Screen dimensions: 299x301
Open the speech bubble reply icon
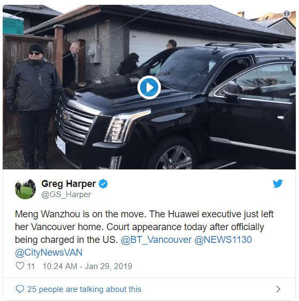tap(20, 289)
